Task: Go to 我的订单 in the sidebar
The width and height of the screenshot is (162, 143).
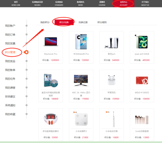Action: click(10, 35)
